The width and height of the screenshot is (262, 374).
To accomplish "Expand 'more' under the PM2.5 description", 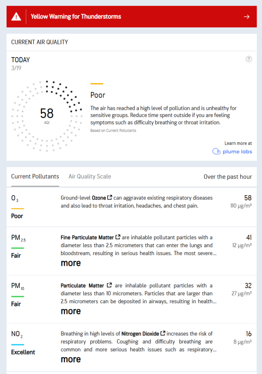I will pos(71,263).
